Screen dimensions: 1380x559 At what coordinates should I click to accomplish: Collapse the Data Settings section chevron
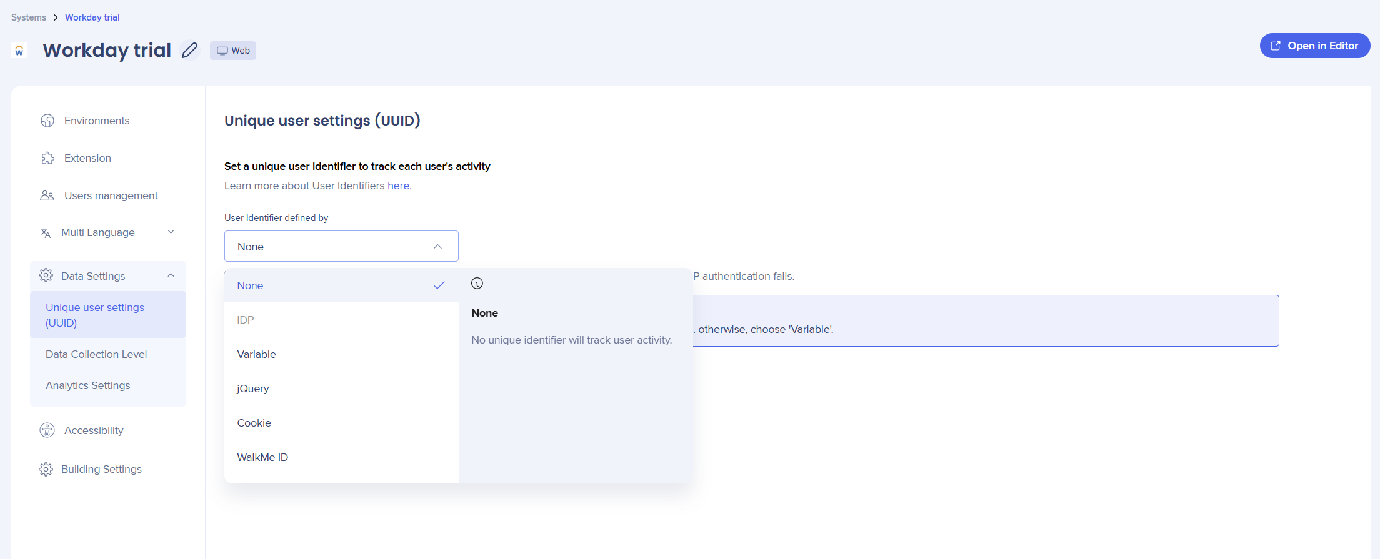[x=171, y=275]
